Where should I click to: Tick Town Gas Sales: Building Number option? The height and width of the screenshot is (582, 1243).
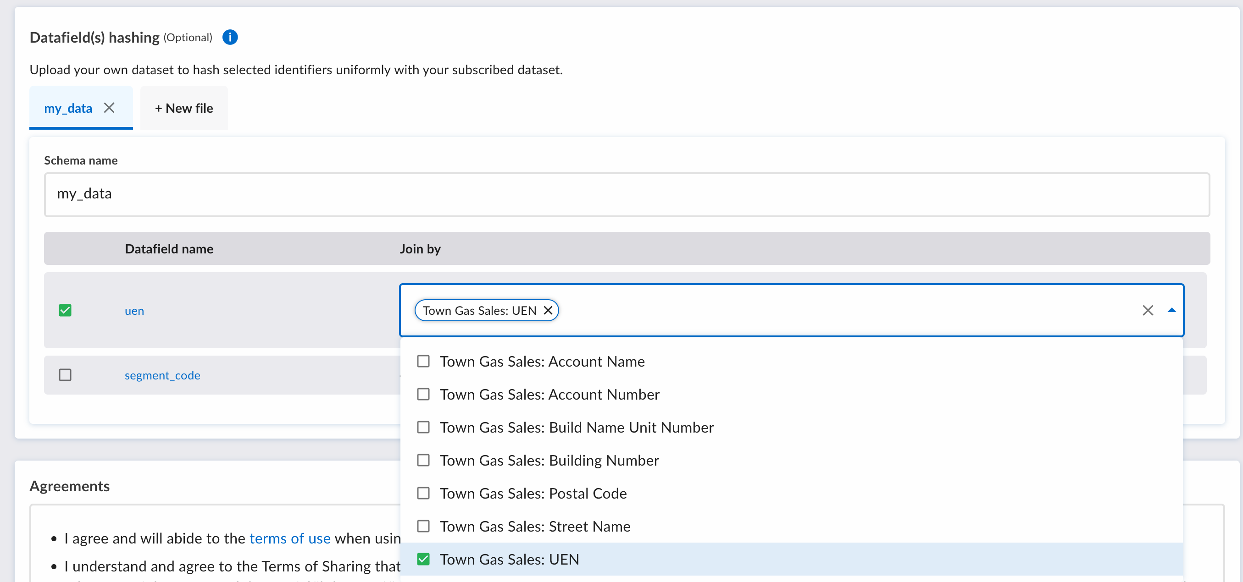(423, 460)
